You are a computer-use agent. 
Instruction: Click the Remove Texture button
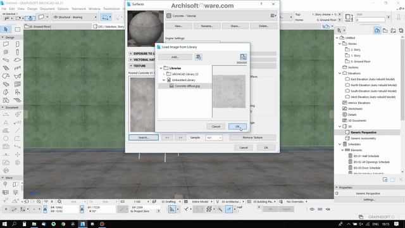coord(252,137)
